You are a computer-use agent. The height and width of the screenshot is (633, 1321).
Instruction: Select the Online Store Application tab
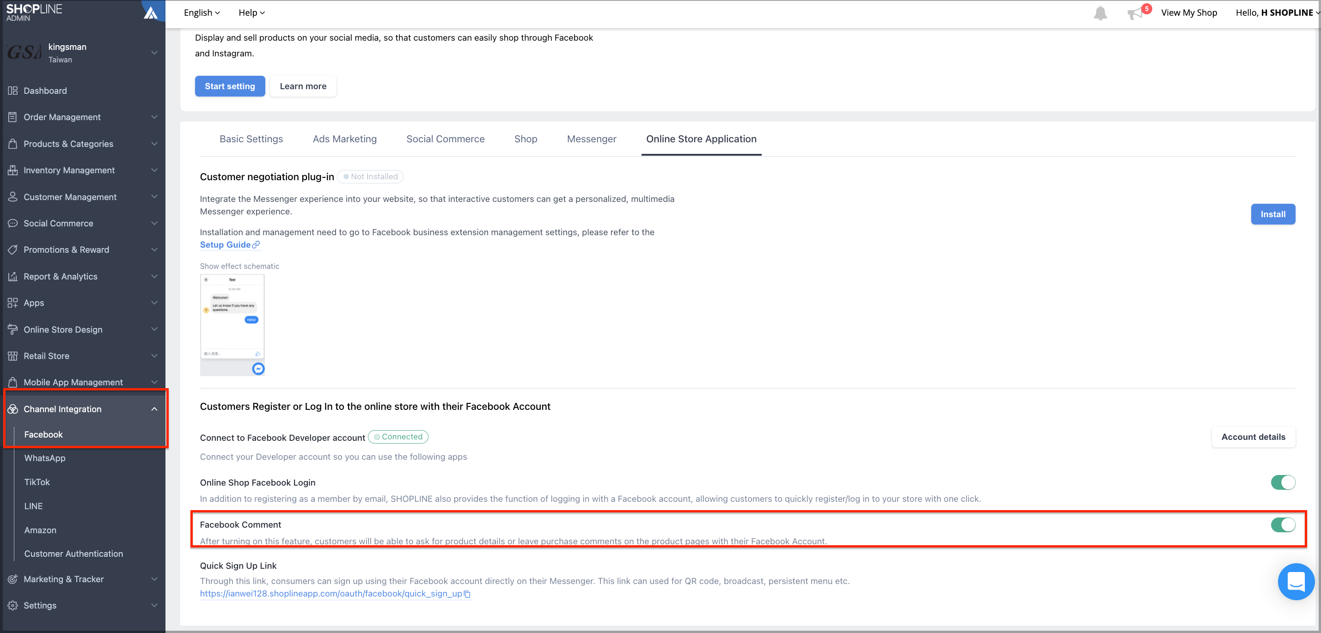coord(701,139)
